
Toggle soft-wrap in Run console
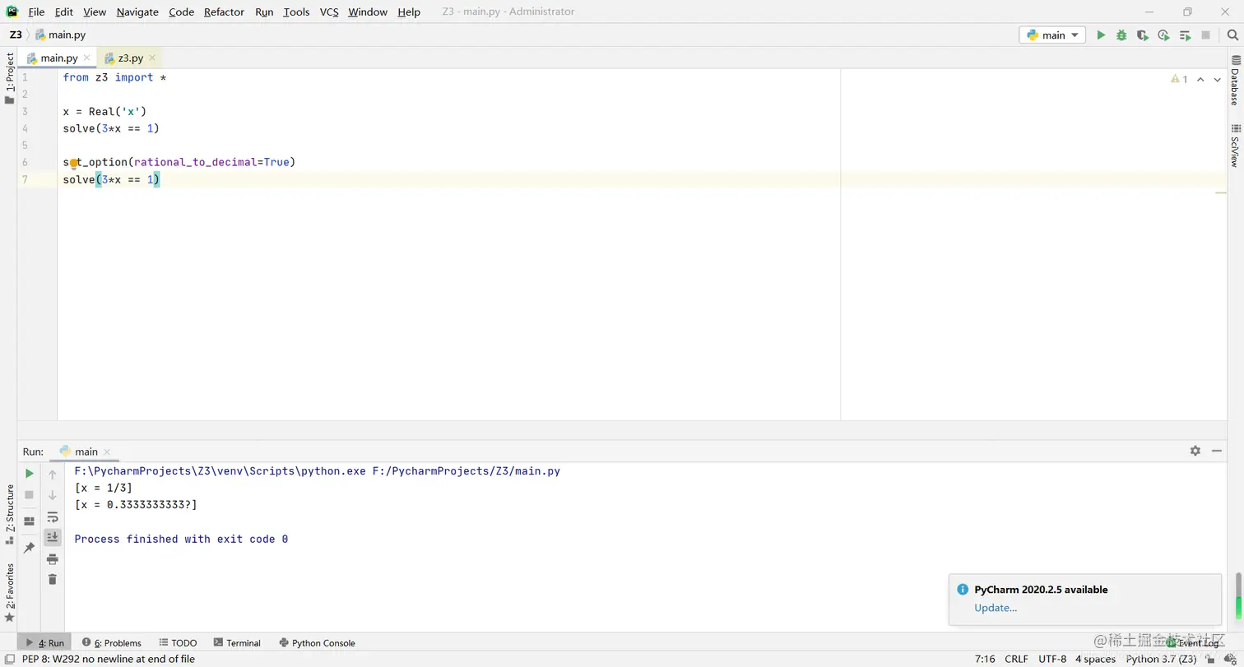click(53, 517)
